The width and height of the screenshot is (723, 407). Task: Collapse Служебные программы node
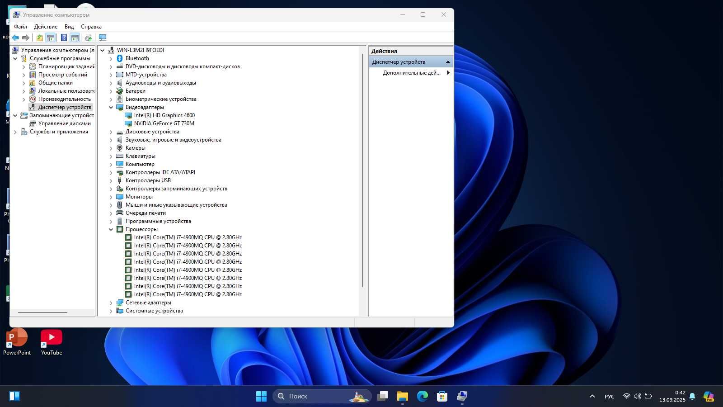click(15, 58)
